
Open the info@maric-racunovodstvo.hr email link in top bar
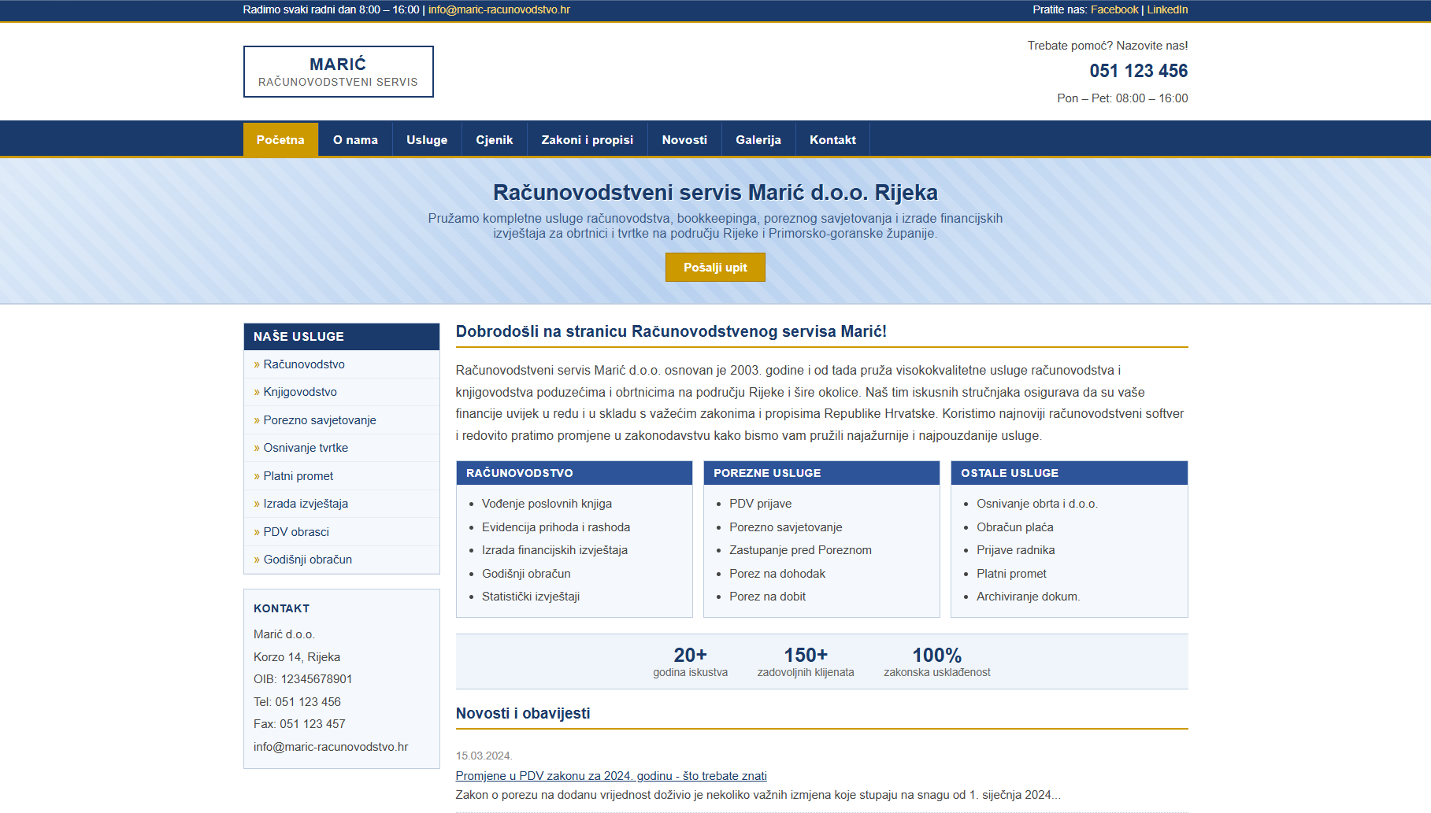[x=499, y=9]
